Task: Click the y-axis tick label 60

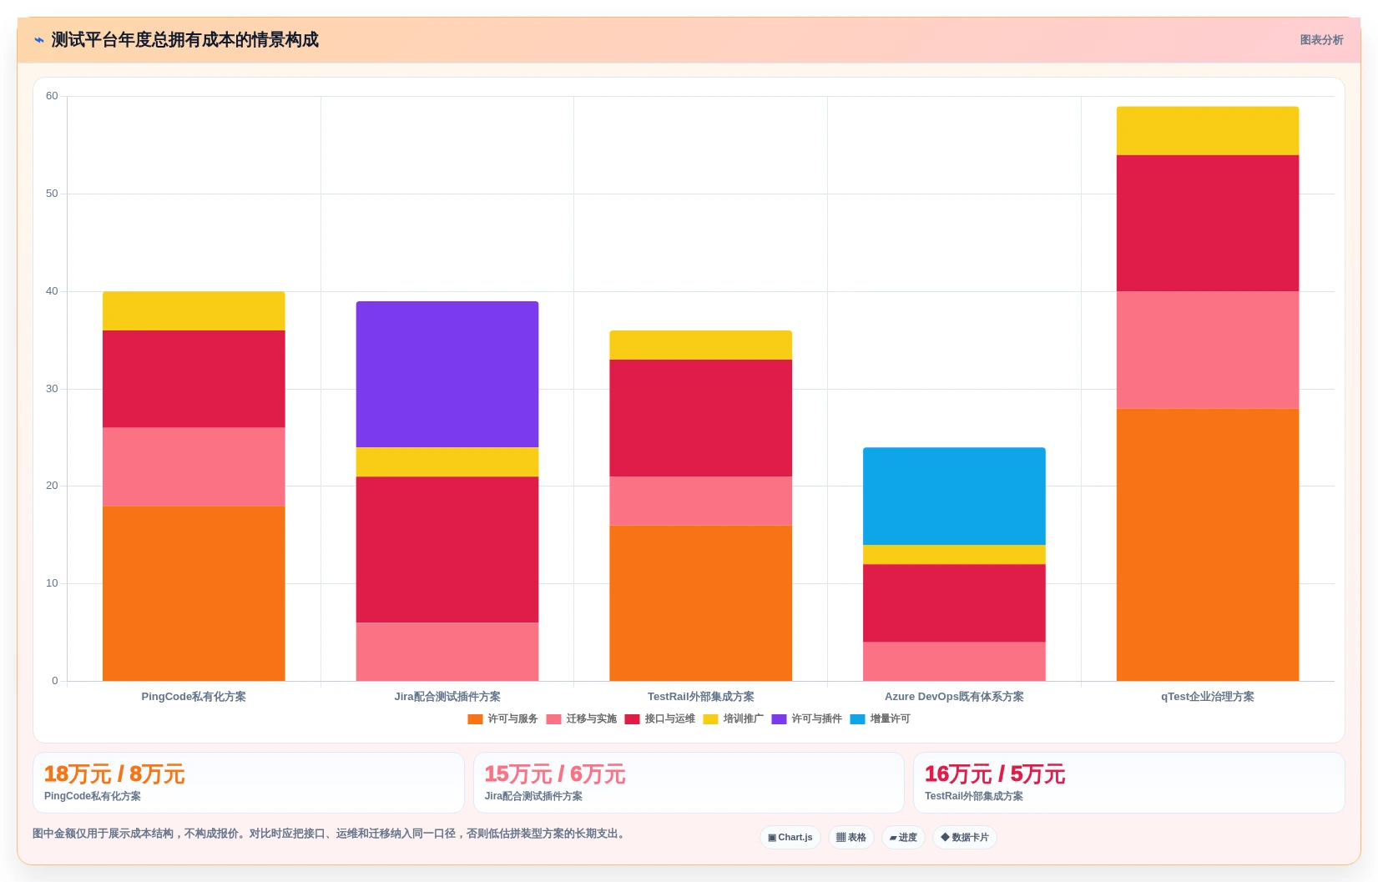Action: pos(52,96)
